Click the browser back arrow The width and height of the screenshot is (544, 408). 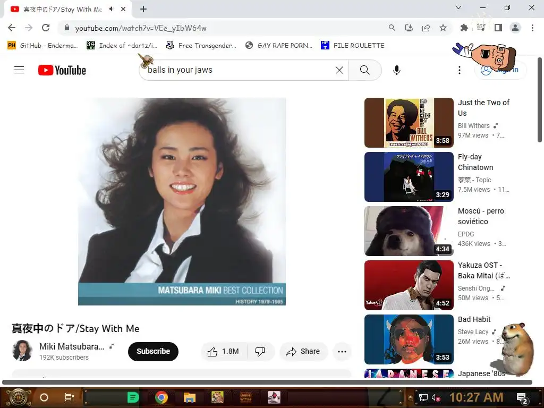pos(12,28)
